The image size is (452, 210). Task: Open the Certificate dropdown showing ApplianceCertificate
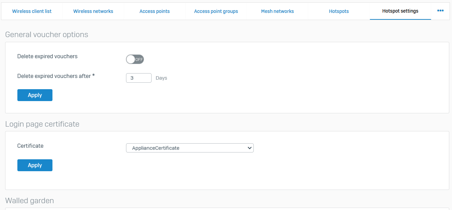pyautogui.click(x=189, y=148)
